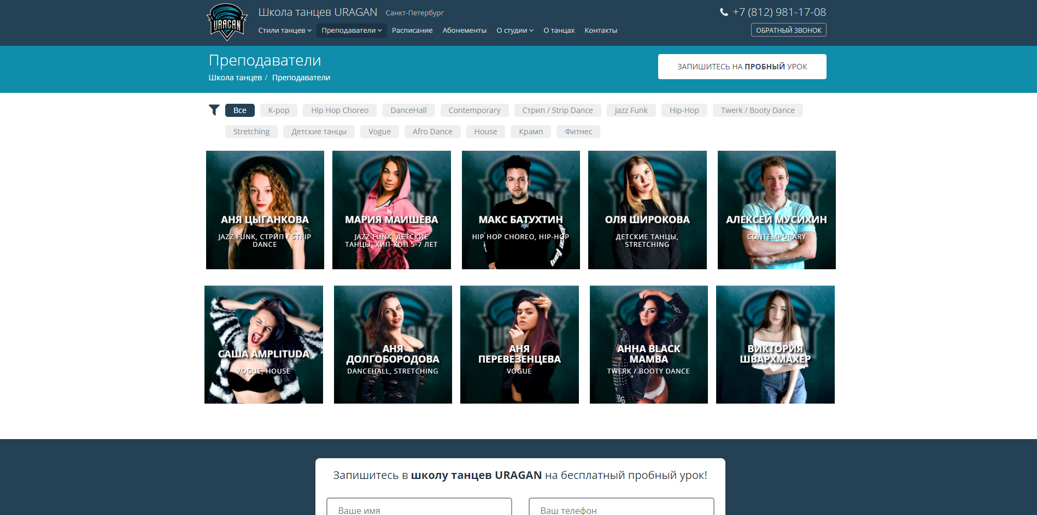
Task: Click the Школа танцев URAGAN title link
Action: (318, 12)
